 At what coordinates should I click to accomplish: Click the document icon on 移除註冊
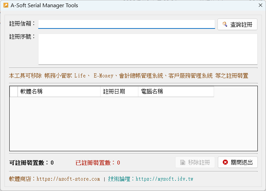click(x=183, y=163)
